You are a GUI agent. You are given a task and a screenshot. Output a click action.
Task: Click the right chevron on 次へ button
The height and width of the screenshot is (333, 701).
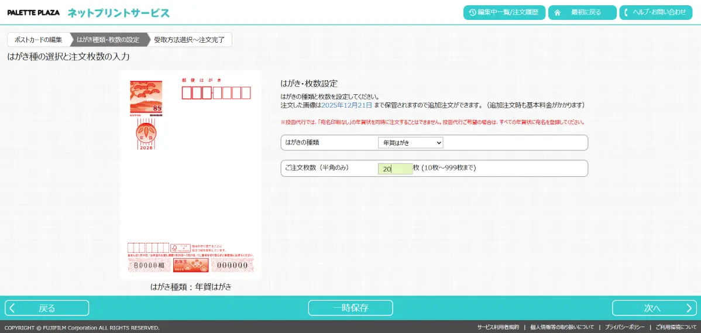[x=689, y=308]
